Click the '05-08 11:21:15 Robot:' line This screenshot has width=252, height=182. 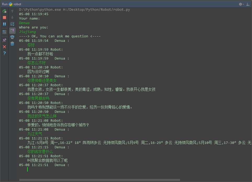(x=41, y=138)
